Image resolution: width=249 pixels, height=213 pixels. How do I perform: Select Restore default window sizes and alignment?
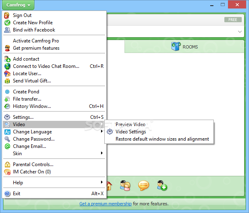(162, 139)
